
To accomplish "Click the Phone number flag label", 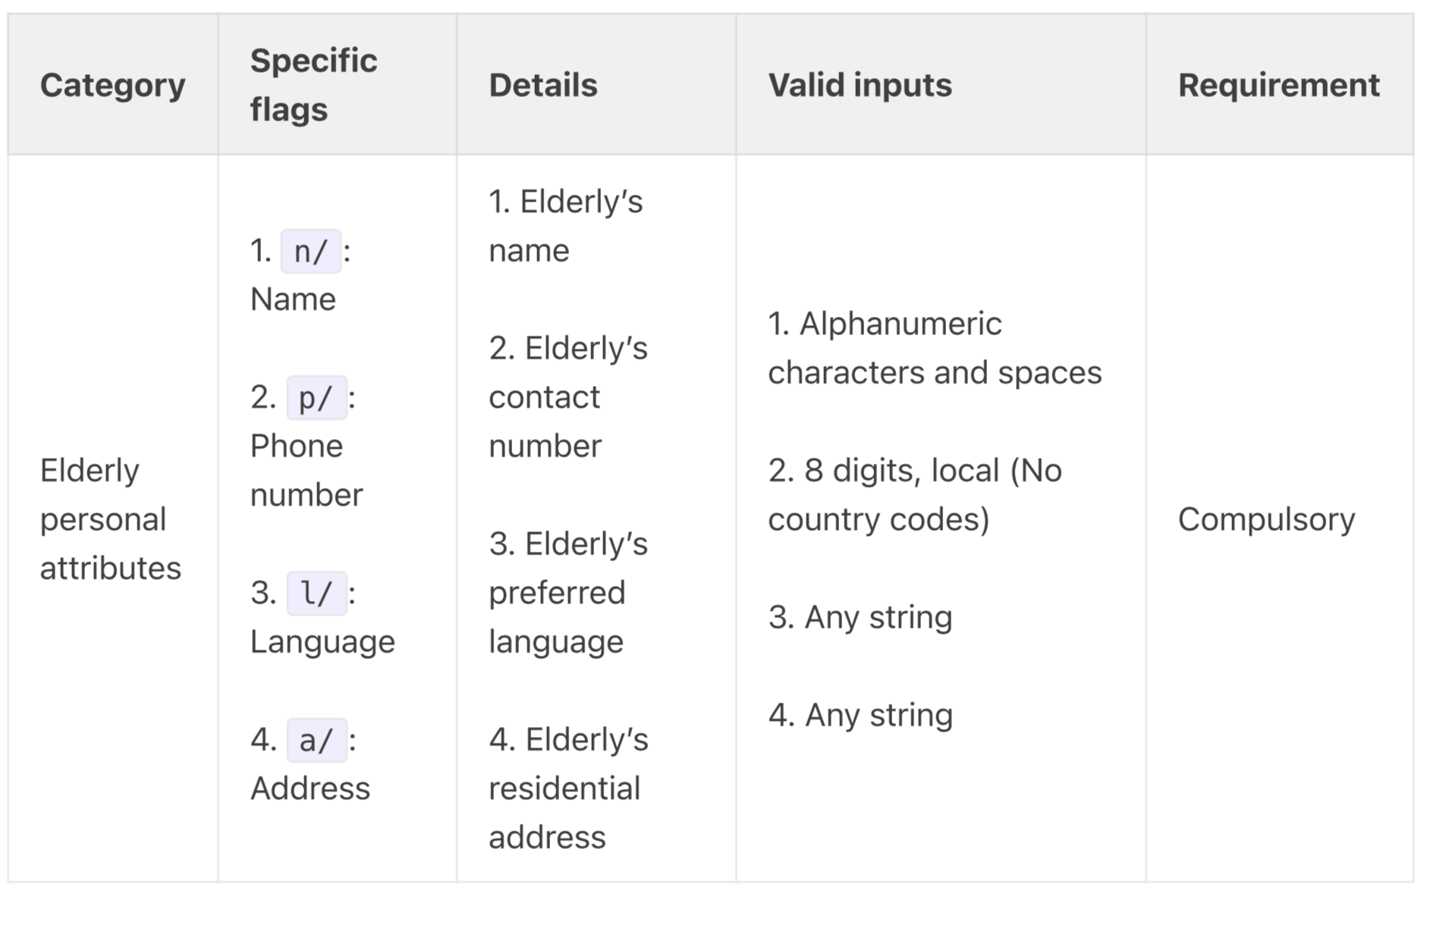I will (x=306, y=470).
